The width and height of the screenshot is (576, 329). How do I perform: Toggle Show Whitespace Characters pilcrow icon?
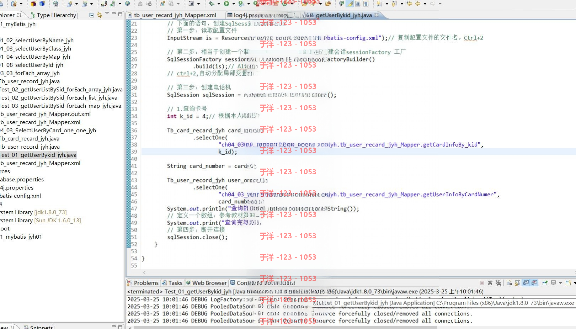366,4
